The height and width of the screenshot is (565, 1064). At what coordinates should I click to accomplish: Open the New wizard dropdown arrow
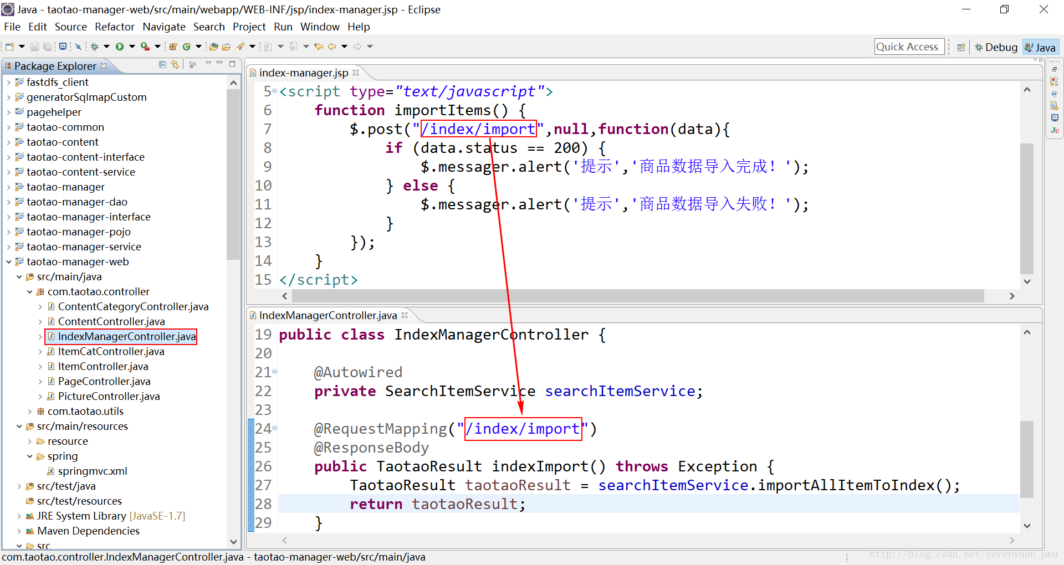coord(22,47)
